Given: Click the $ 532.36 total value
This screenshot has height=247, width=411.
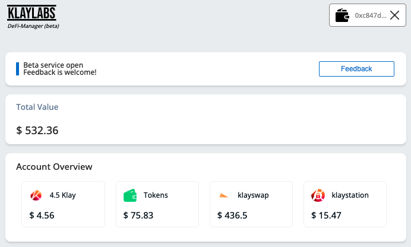Looking at the screenshot, I should tap(37, 130).
